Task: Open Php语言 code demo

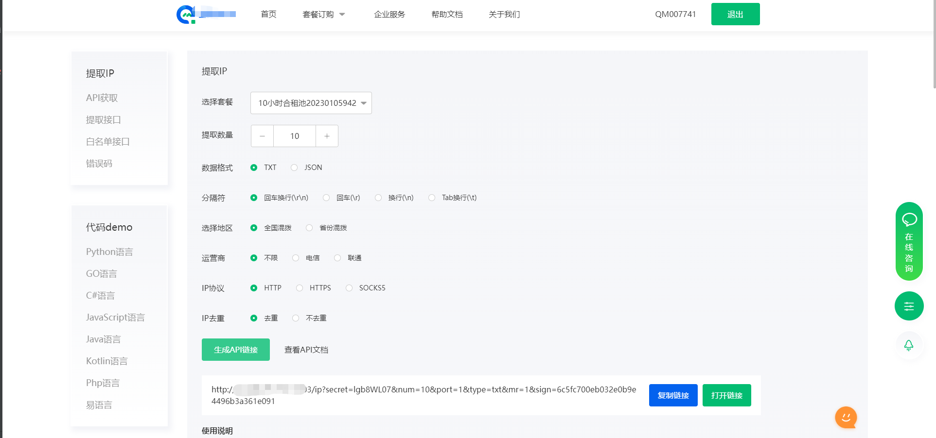Action: point(103,383)
